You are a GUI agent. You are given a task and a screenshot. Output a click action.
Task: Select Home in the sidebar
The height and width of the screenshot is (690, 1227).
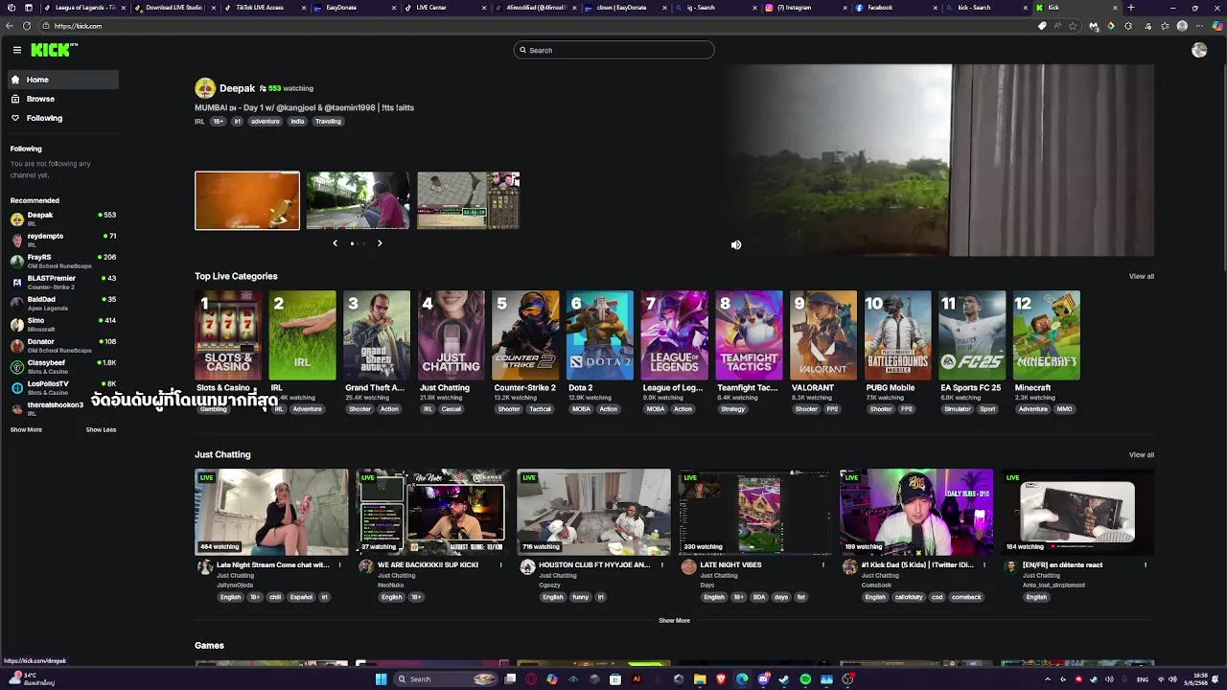click(63, 80)
